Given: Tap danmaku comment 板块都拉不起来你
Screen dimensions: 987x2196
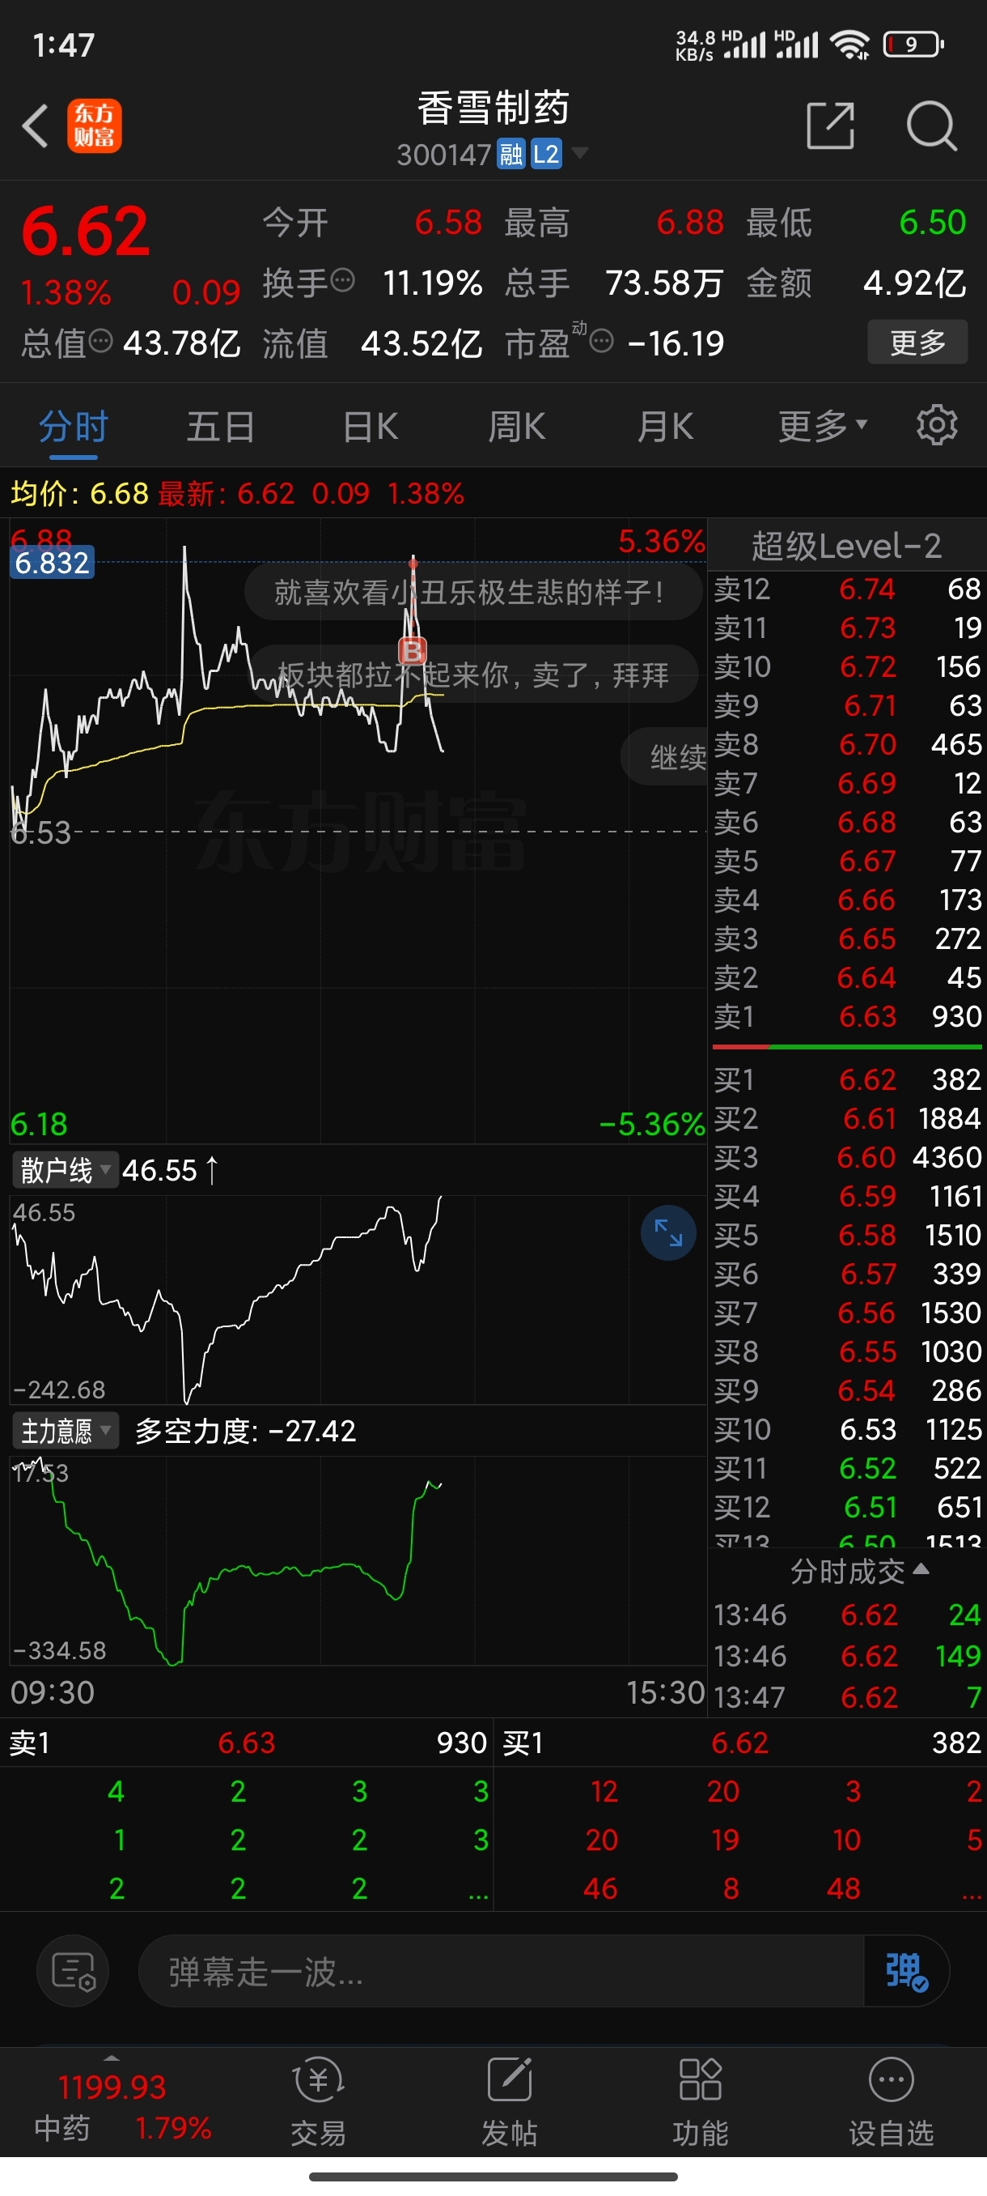Looking at the screenshot, I should pyautogui.click(x=472, y=675).
